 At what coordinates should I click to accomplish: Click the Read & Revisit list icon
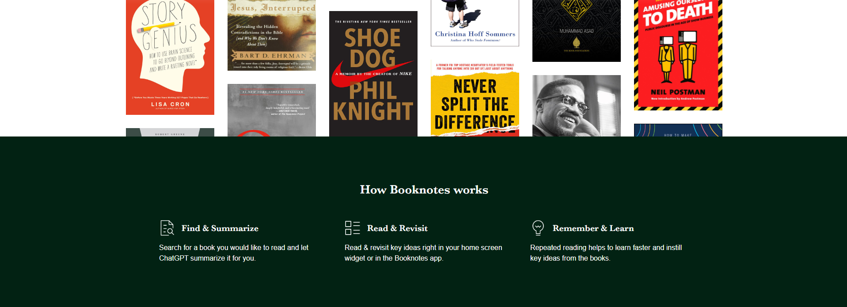pos(353,228)
